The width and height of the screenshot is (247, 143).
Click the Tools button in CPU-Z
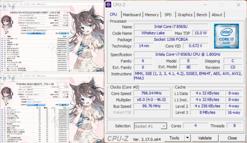174,138
